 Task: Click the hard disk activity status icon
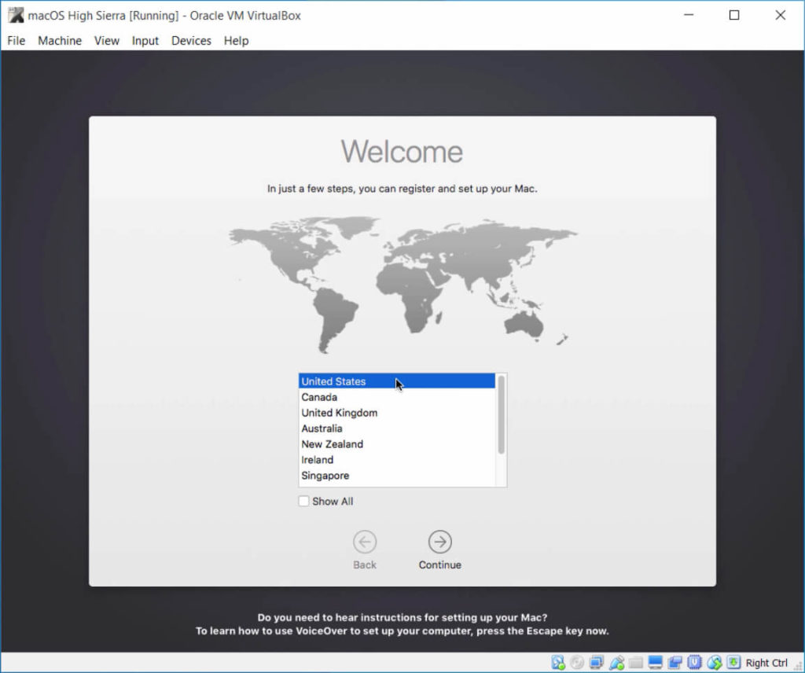(x=558, y=663)
